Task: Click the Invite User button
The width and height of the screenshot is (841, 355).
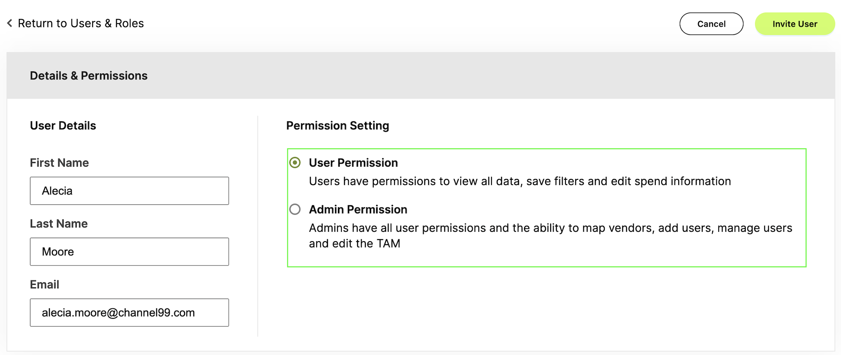Action: tap(795, 24)
